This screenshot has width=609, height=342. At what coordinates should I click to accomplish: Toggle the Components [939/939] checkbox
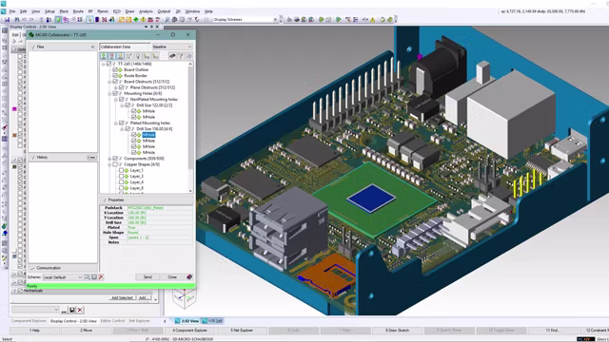coord(115,159)
